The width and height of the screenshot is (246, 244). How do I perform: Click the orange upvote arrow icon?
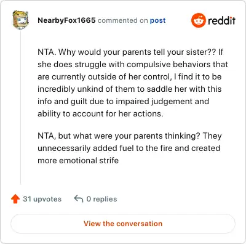pyautogui.click(x=15, y=199)
